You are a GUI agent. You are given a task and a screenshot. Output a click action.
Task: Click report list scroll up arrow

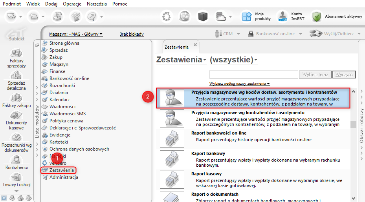click(x=353, y=91)
